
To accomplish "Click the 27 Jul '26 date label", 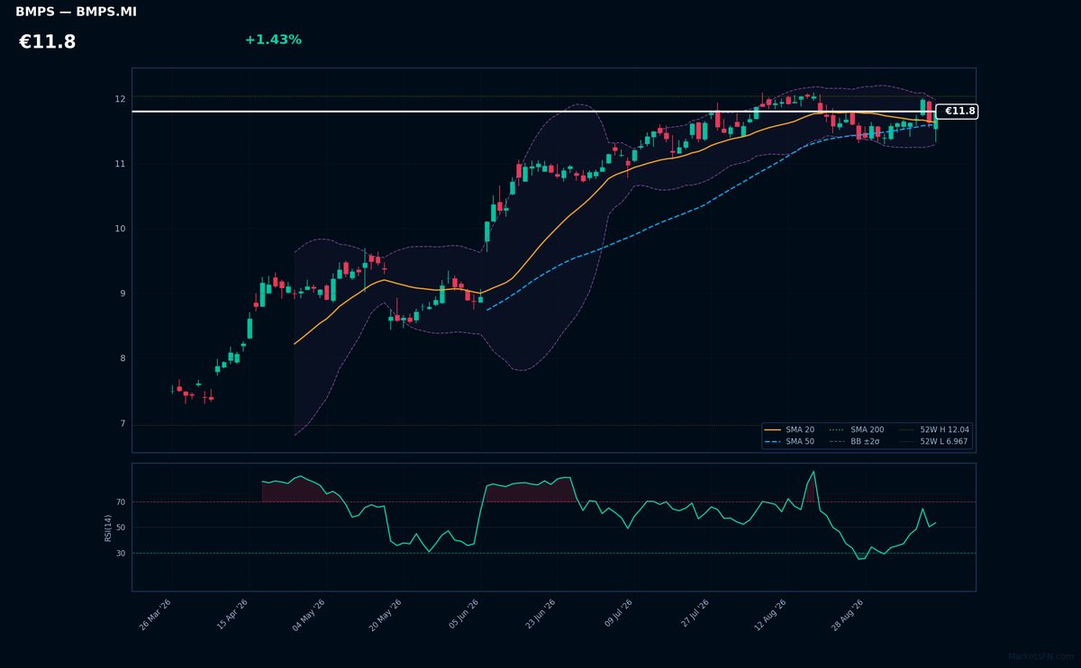I will [x=695, y=614].
